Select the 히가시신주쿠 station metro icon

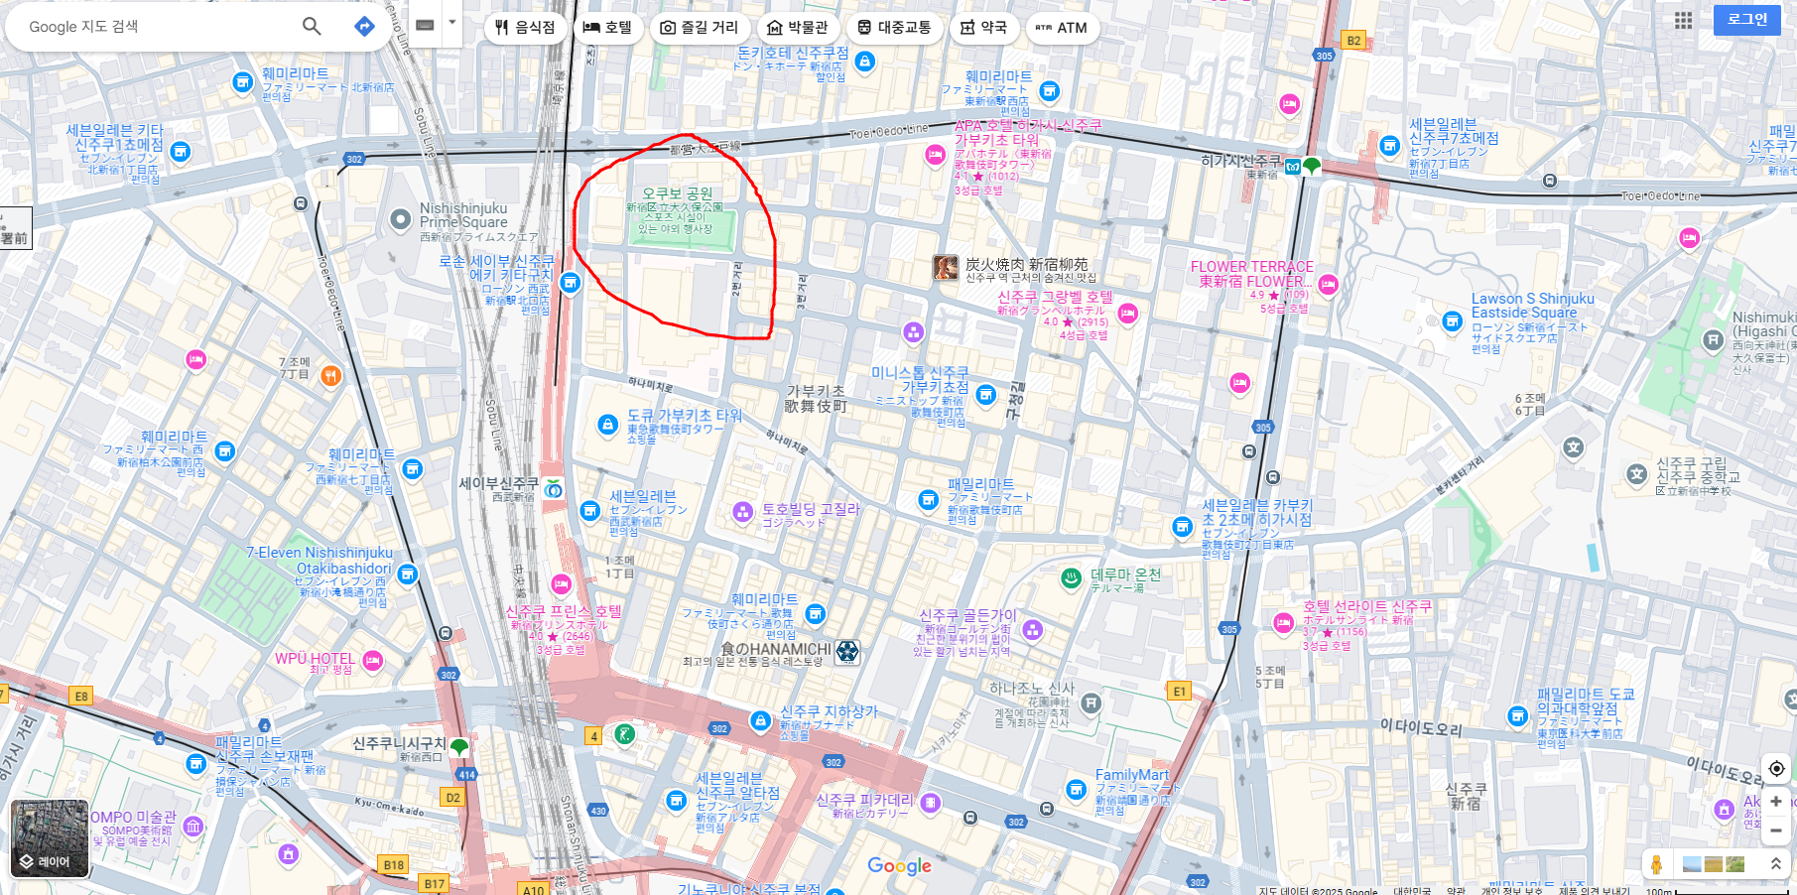point(1293,166)
